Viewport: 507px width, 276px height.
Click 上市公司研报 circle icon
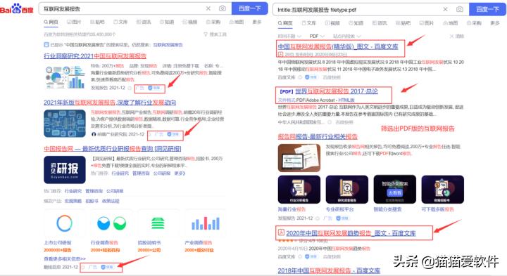pyautogui.click(x=64, y=223)
